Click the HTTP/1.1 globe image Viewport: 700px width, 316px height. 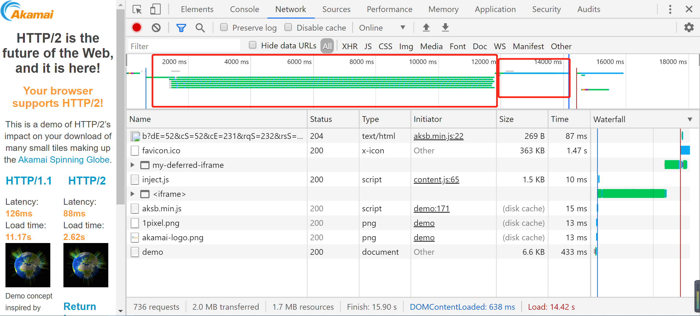pos(28,265)
